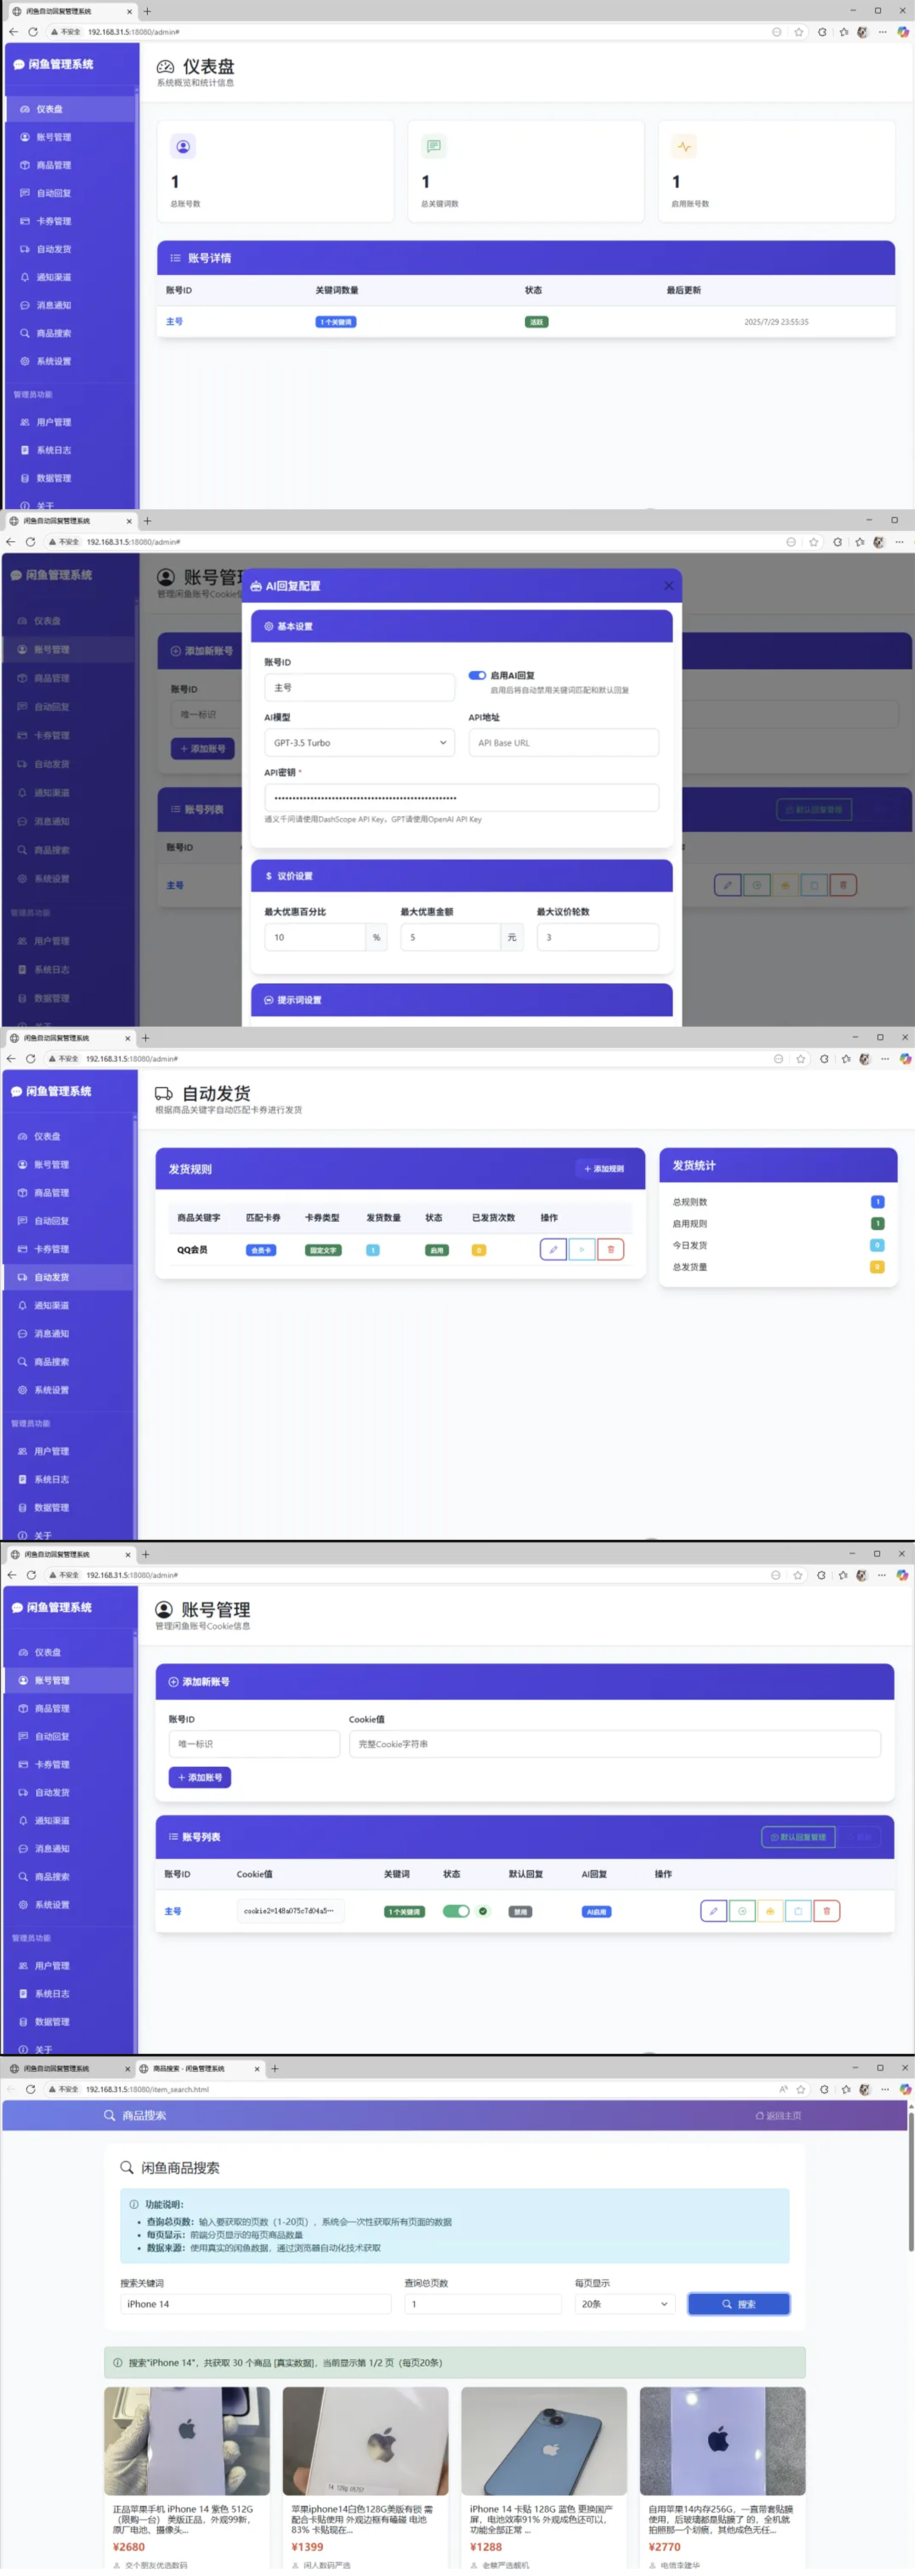915x2575 pixels.
Task: Click the 搜索 button to search products
Action: pos(738,2304)
